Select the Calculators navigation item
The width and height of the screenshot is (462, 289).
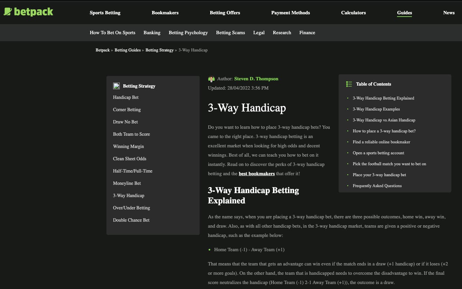353,13
